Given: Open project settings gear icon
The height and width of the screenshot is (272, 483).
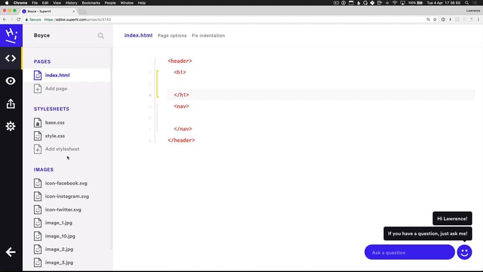Looking at the screenshot, I should (10, 126).
